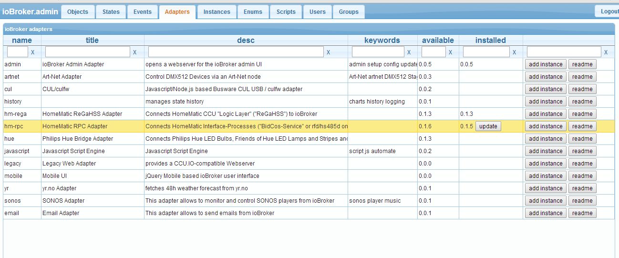
Task: Go to the Users tab
Action: 317,12
